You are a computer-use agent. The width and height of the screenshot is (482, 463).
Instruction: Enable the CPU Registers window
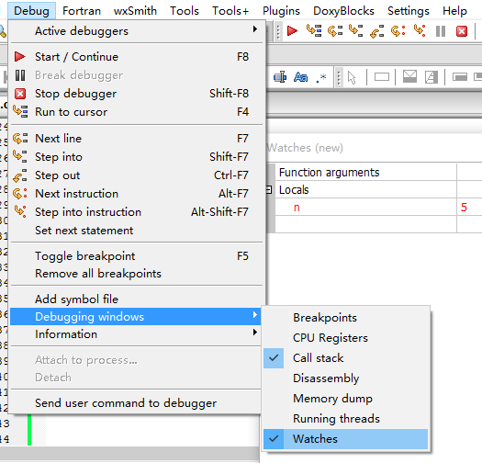(345, 338)
